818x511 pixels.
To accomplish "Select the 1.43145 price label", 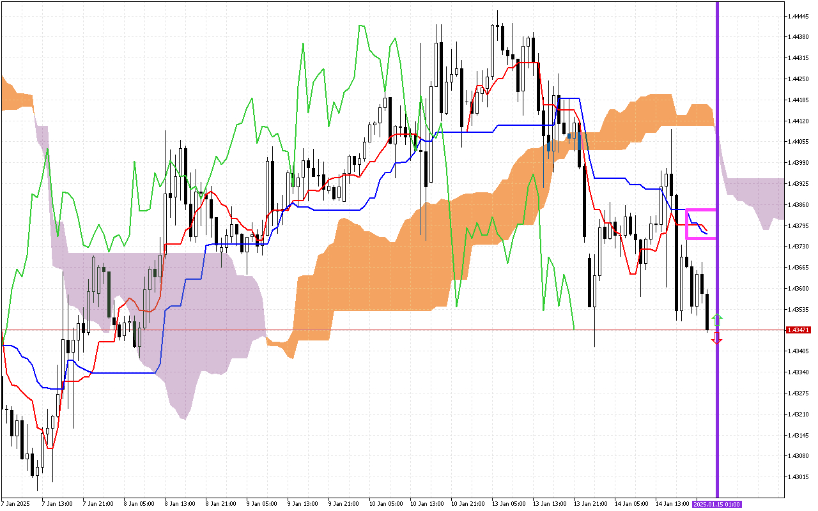I will coord(799,435).
